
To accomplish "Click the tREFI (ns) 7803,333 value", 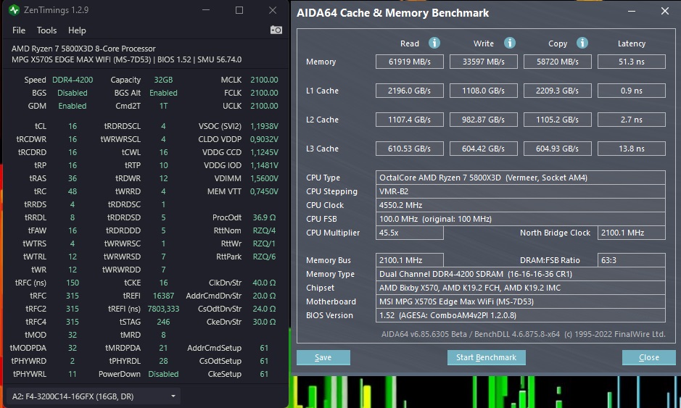I will [x=163, y=309].
